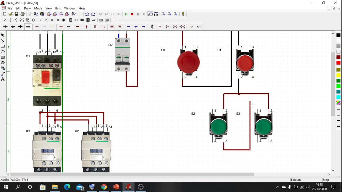This screenshot has width=342, height=192.
Task: Open the Bars menu
Action: coord(58,8)
